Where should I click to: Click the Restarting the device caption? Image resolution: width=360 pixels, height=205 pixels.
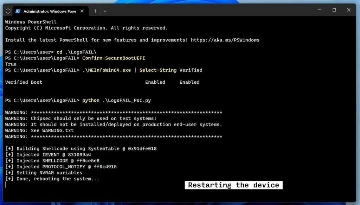click(x=233, y=185)
